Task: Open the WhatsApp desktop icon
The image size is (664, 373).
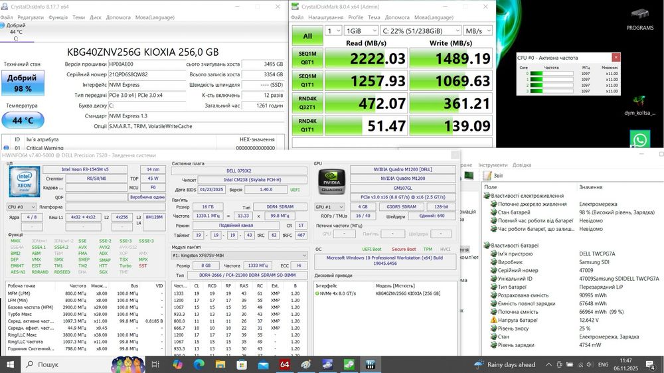Action: 640,140
